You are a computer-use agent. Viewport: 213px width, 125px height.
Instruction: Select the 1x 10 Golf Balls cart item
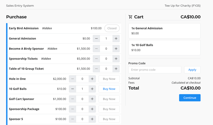click(x=164, y=48)
